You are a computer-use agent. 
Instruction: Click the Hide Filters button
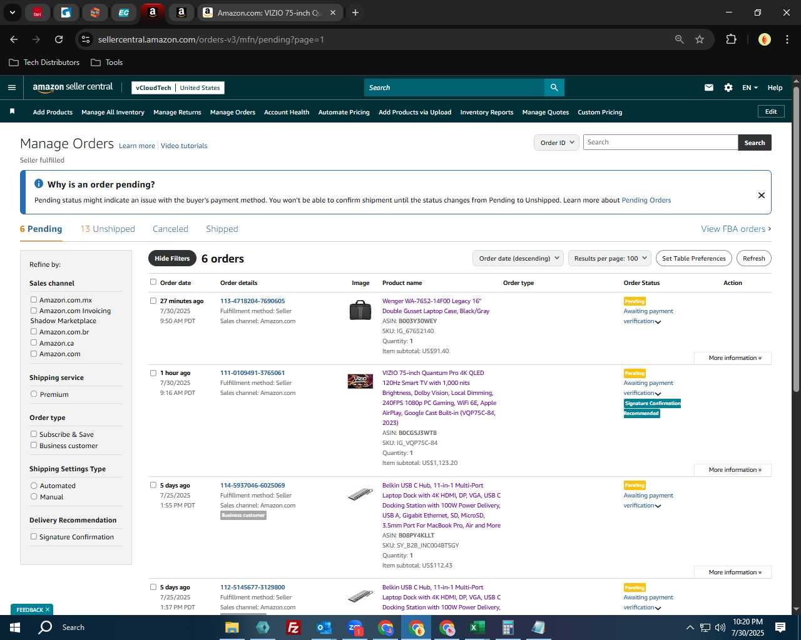click(172, 258)
